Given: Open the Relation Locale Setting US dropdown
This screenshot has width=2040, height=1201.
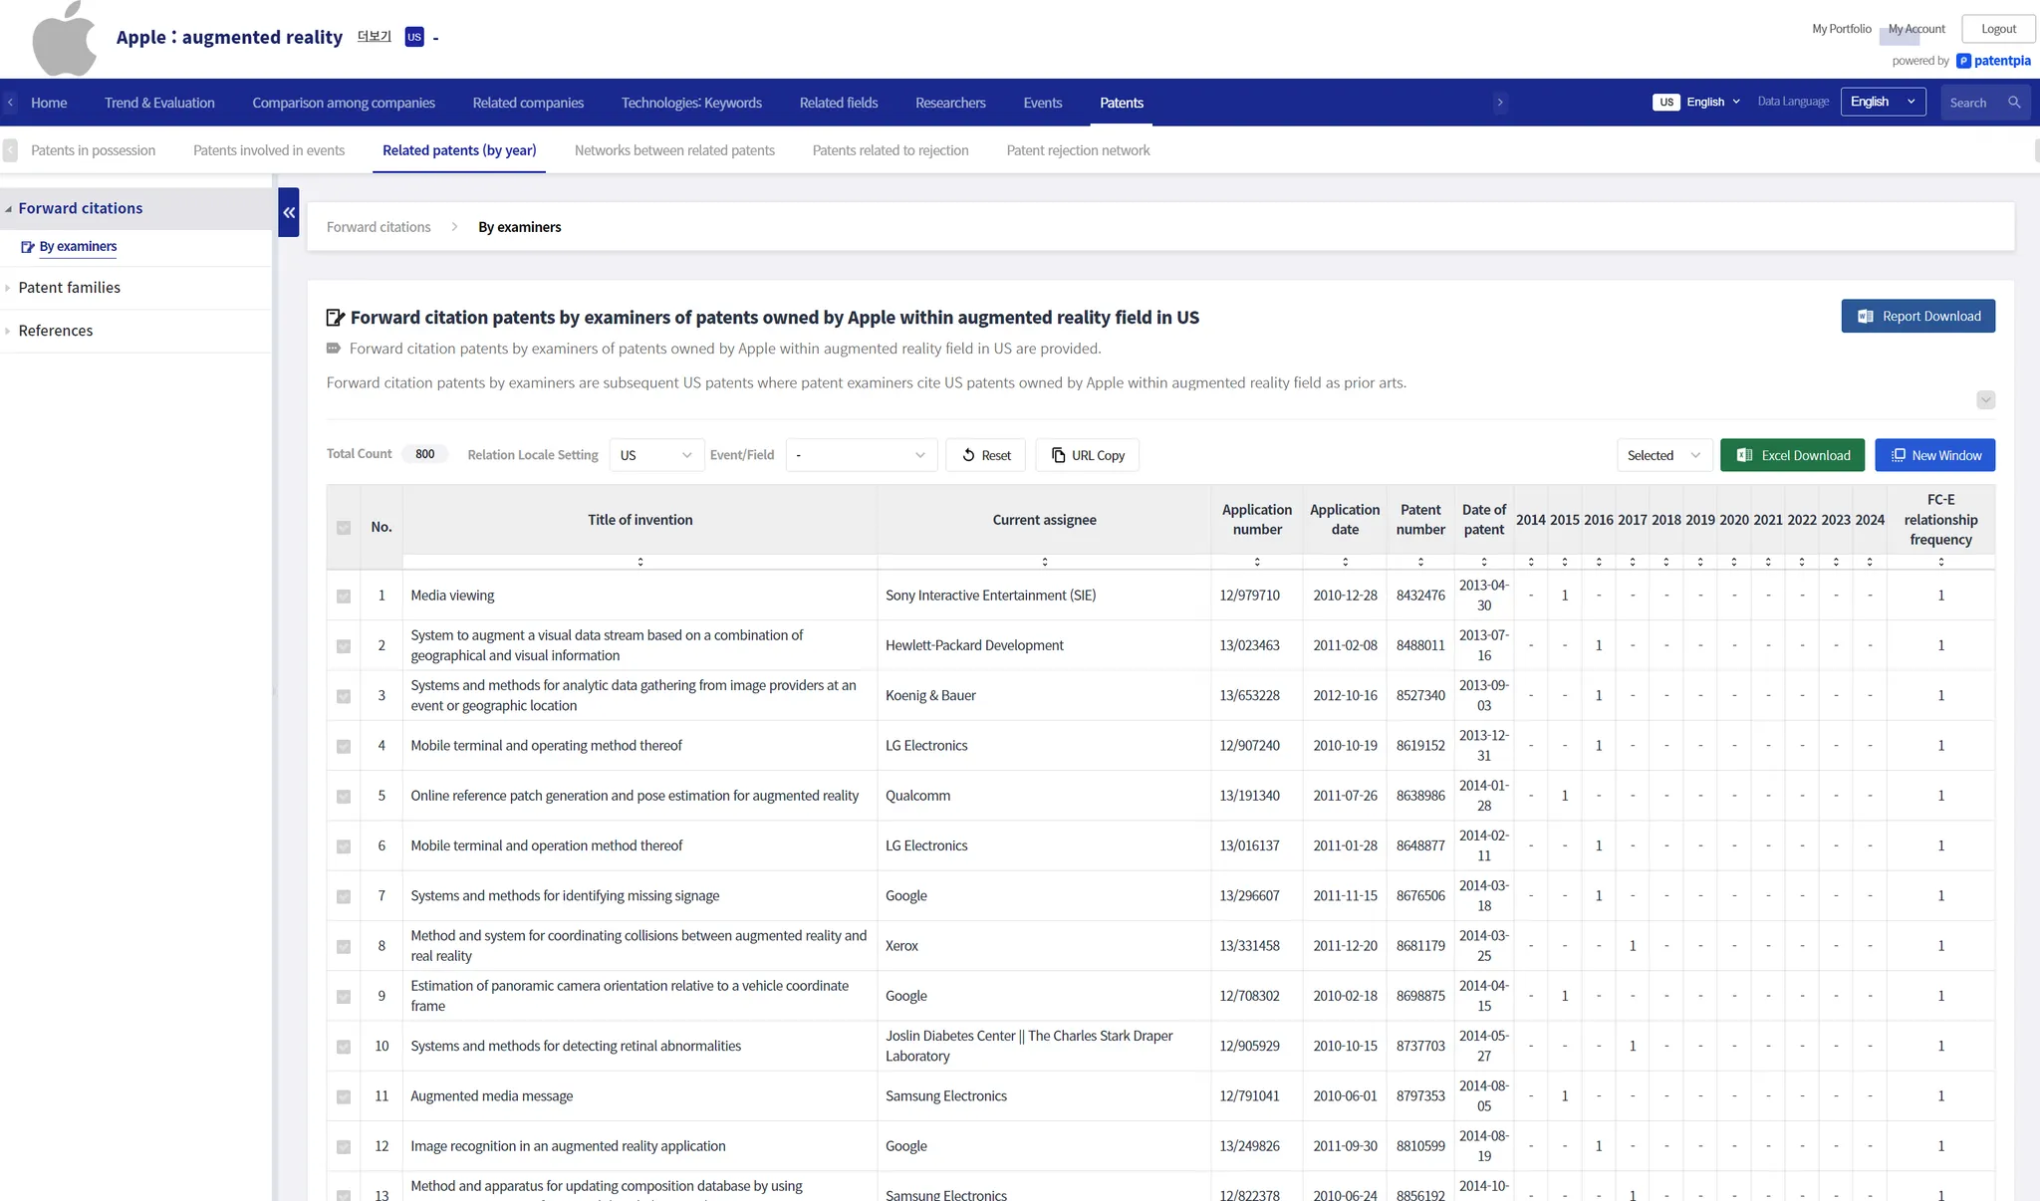Looking at the screenshot, I should tap(655, 455).
